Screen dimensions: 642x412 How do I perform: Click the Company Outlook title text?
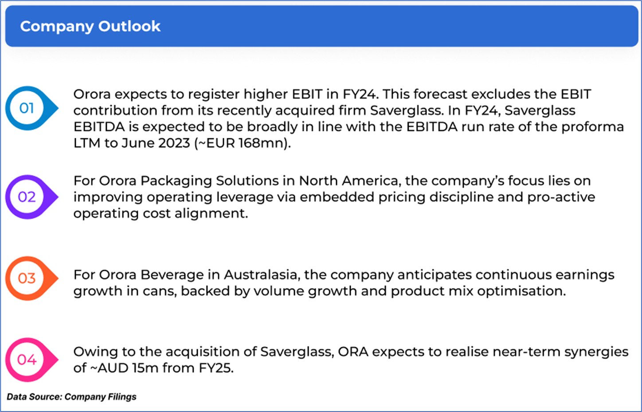coord(90,26)
